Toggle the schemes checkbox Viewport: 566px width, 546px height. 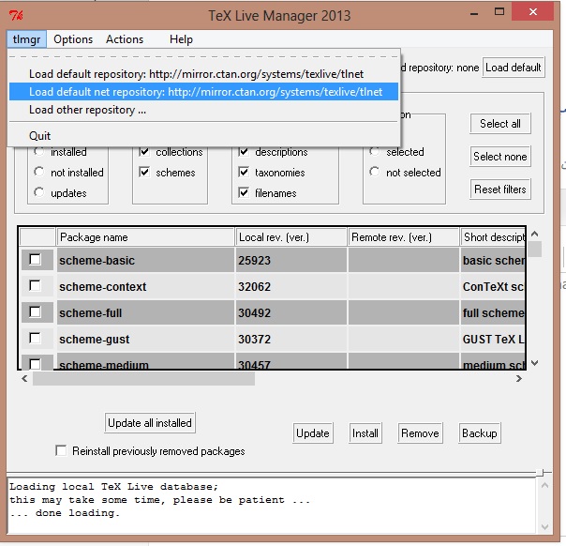pyautogui.click(x=144, y=172)
